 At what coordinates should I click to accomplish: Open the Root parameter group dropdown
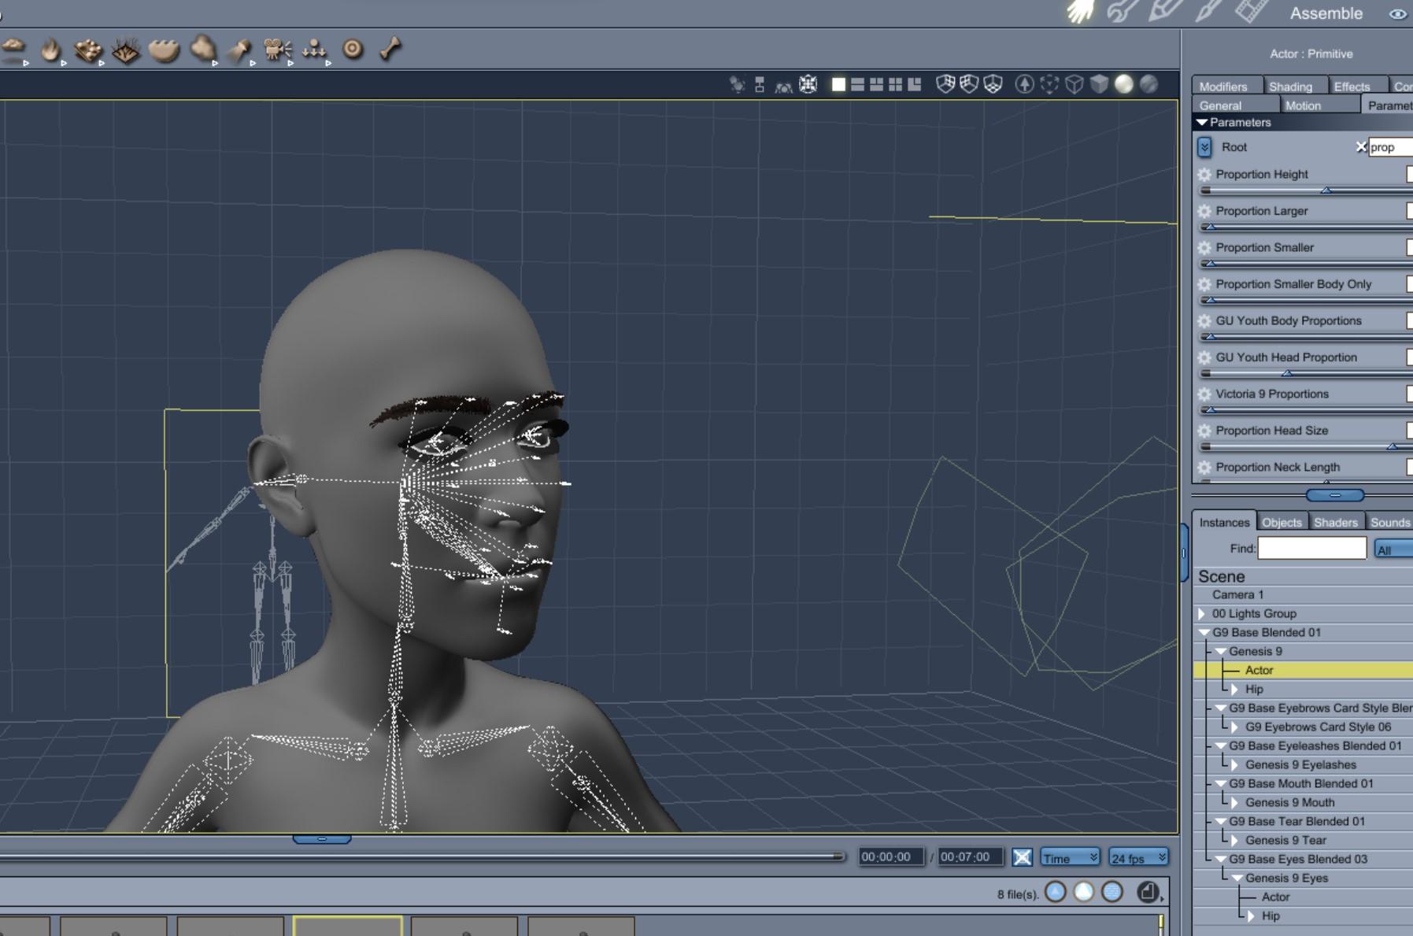pos(1204,147)
